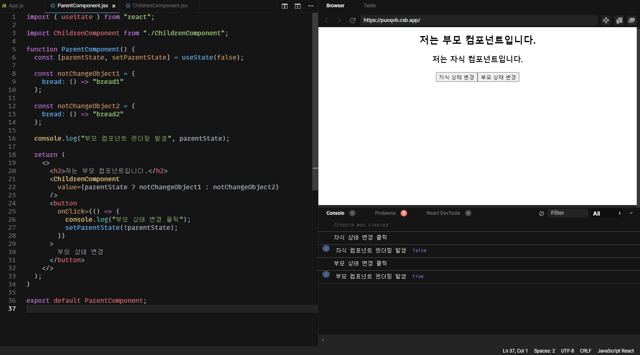Viewport: 640px width, 355px height.
Task: Click the React icon on ChildrenComponent.jsx tab
Action: point(128,6)
